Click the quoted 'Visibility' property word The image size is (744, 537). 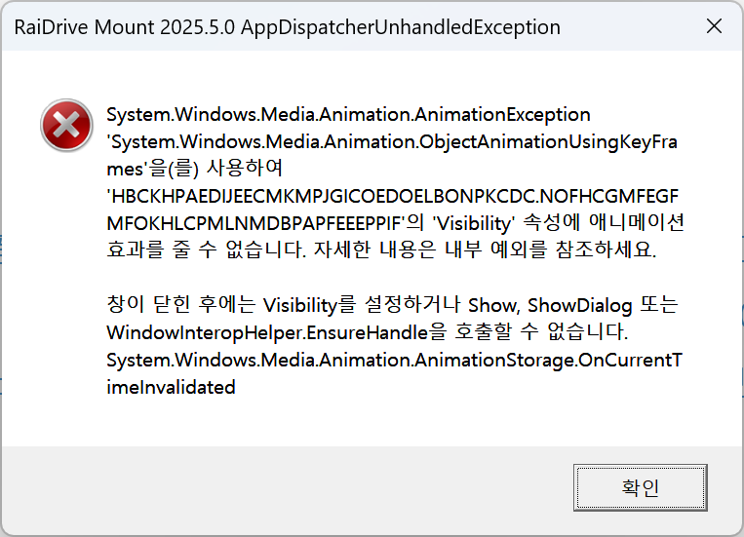(474, 223)
